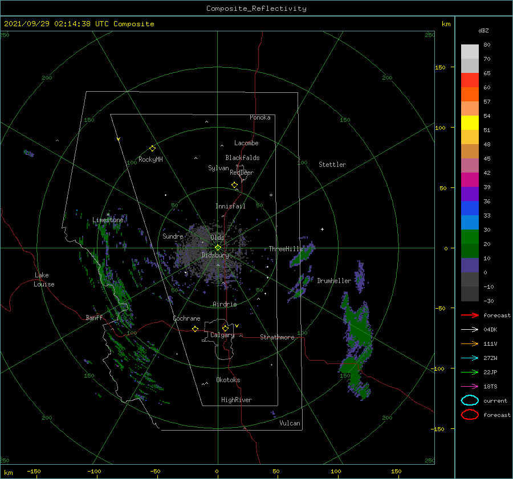513x479 pixels.
Task: Click the Drumheller city label
Action: click(x=334, y=281)
